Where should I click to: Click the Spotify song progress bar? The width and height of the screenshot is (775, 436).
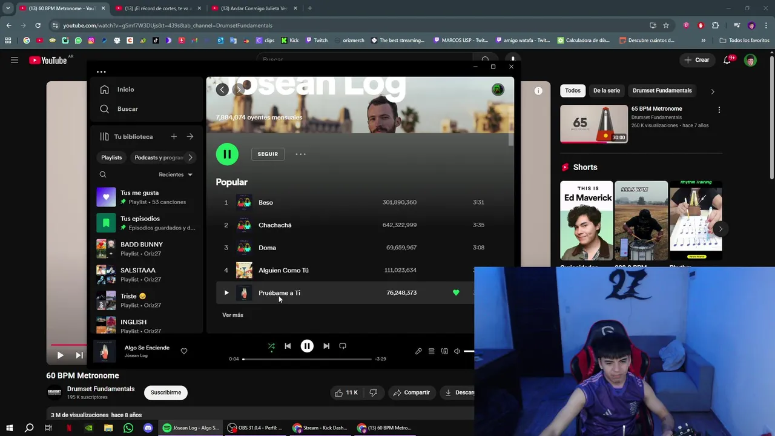coord(307,359)
